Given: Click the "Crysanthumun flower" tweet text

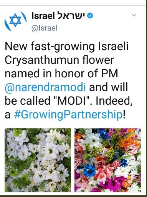Looking at the screenshot, I should tap(59, 60).
